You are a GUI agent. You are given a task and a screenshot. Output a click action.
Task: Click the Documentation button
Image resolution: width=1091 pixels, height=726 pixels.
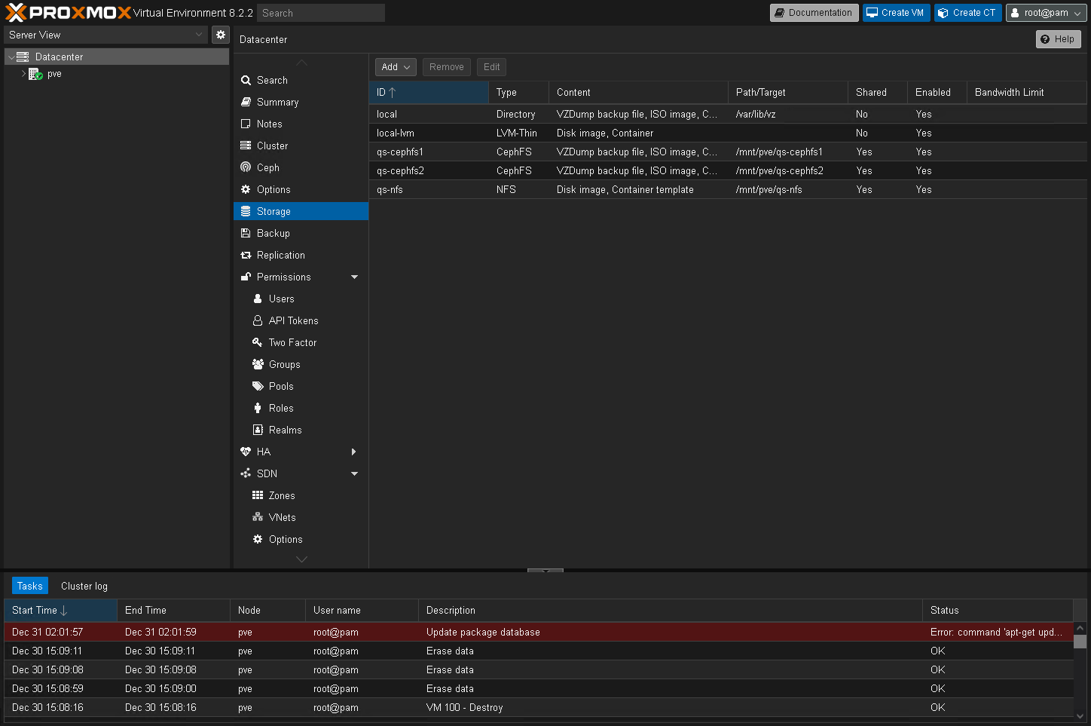pyautogui.click(x=814, y=13)
